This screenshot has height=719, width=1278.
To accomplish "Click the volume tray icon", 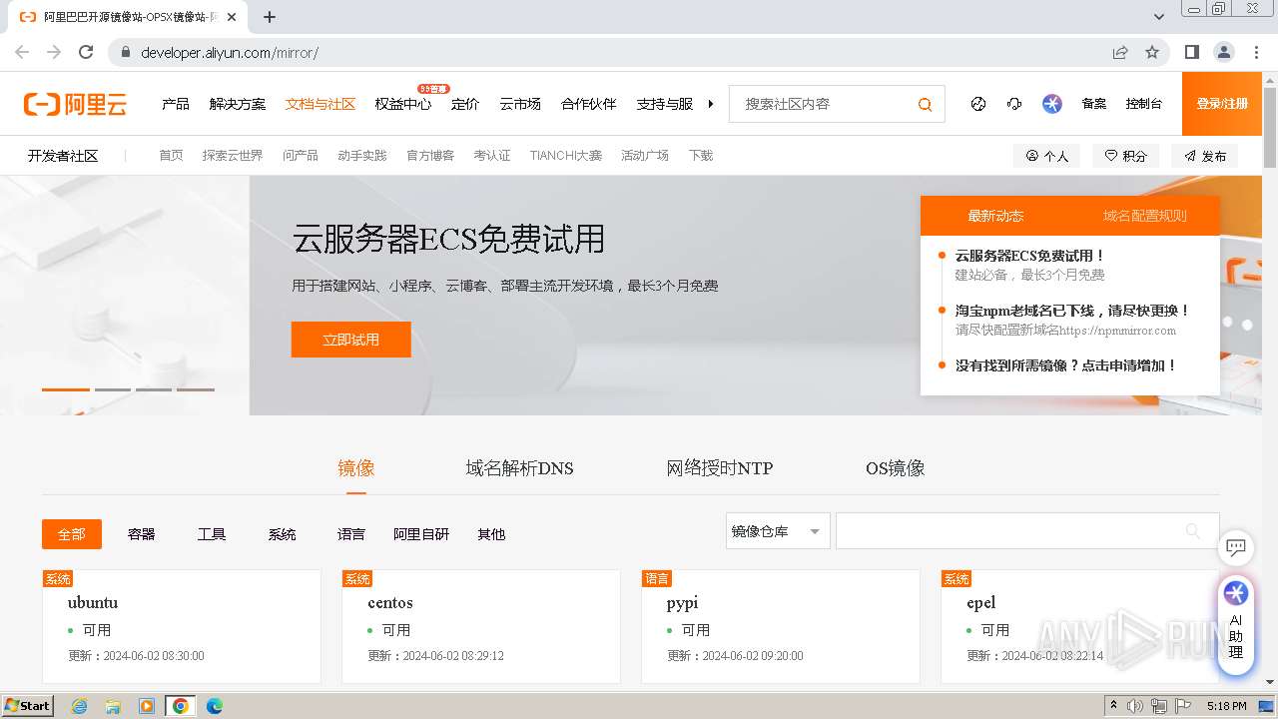I will pos(1135,706).
